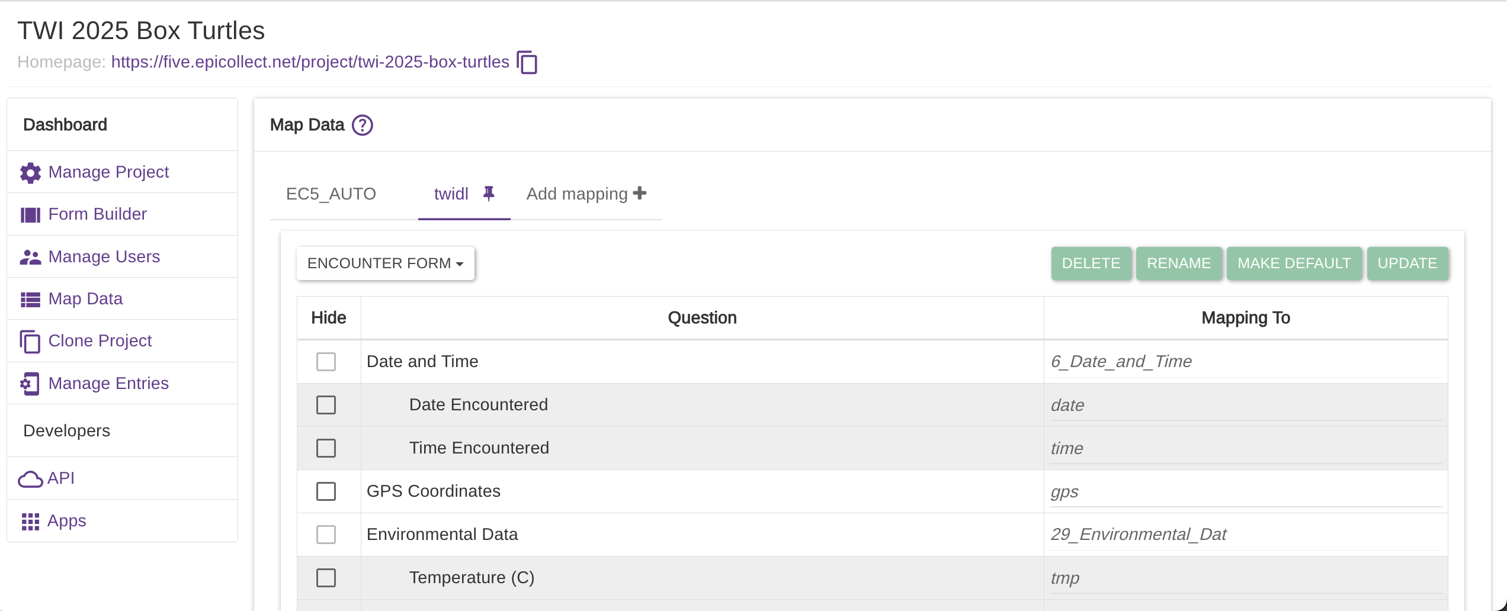
Task: Click the Manage Users people icon
Action: tap(30, 257)
